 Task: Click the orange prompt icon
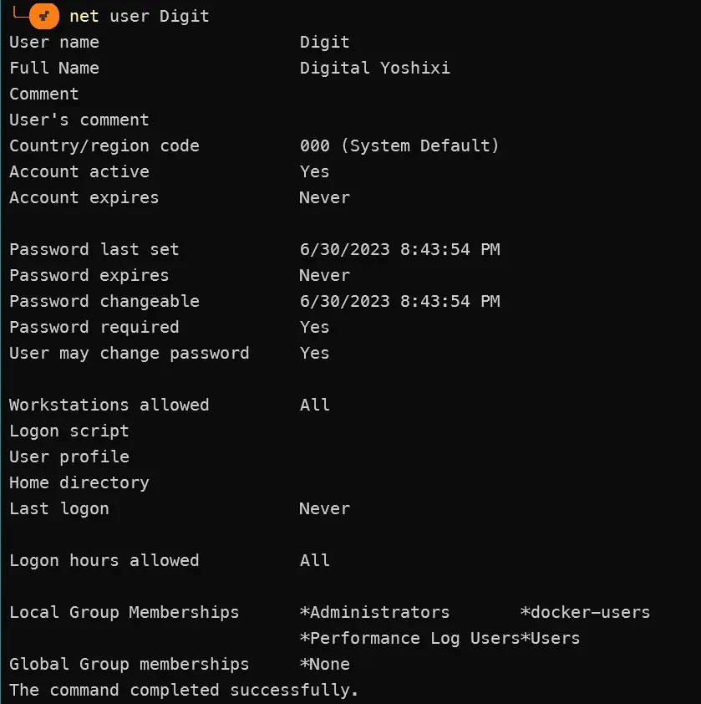(43, 16)
